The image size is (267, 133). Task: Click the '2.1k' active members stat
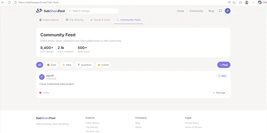[61, 48]
